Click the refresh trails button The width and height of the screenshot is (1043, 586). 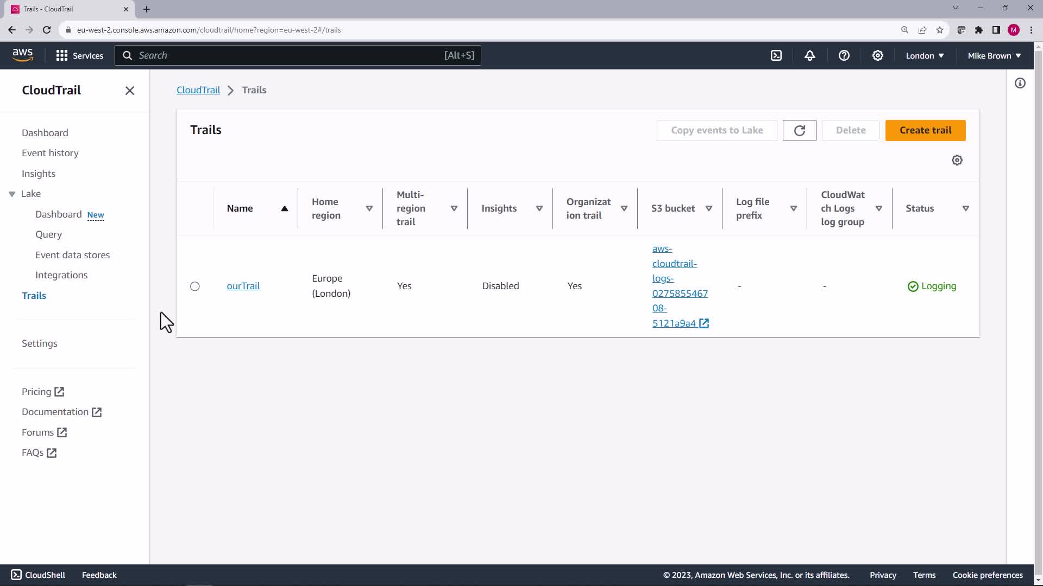point(799,130)
